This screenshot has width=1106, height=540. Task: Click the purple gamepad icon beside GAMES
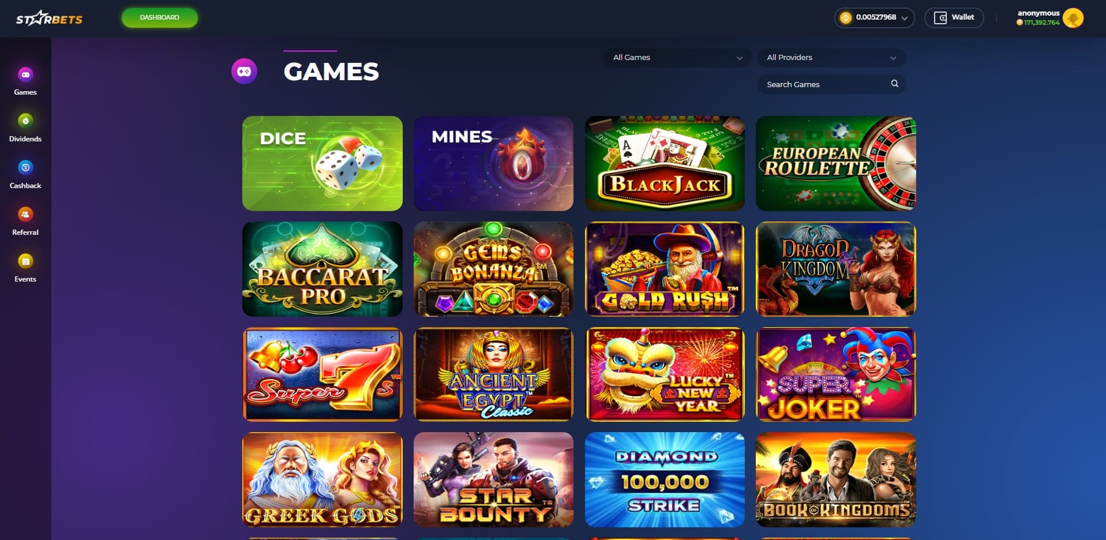click(244, 72)
